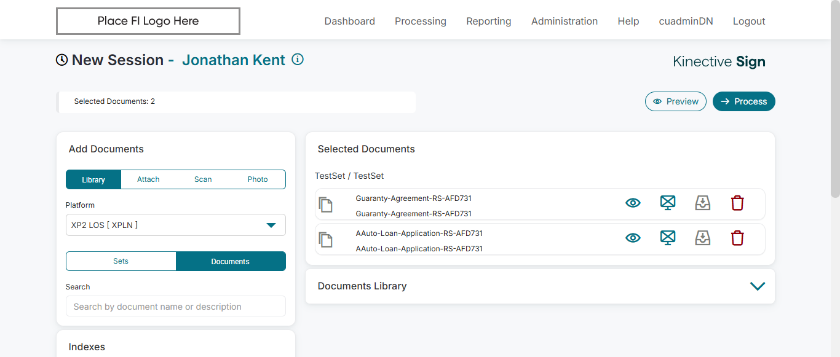Click the document search input field
This screenshot has height=357, width=840.
(176, 307)
